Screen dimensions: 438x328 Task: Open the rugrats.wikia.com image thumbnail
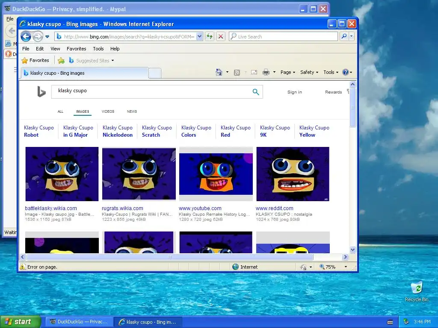(x=139, y=174)
